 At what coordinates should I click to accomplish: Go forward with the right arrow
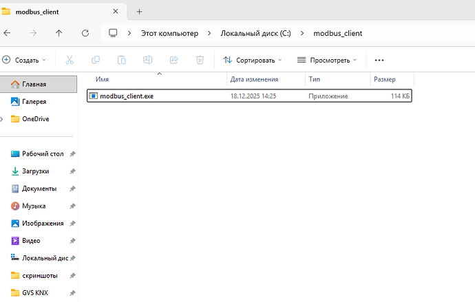(x=33, y=33)
